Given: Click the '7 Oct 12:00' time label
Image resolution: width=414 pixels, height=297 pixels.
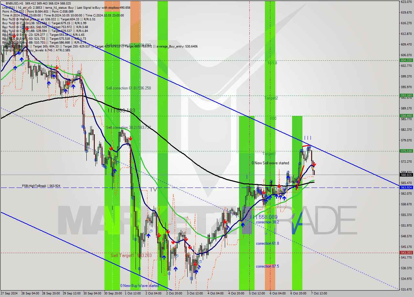Looking at the screenshot, I should click(x=320, y=293).
